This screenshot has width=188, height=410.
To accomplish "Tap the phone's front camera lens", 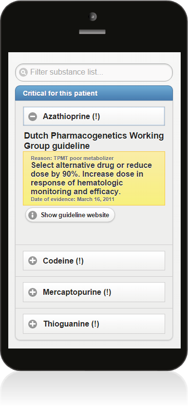I will pyautogui.click(x=93, y=17).
